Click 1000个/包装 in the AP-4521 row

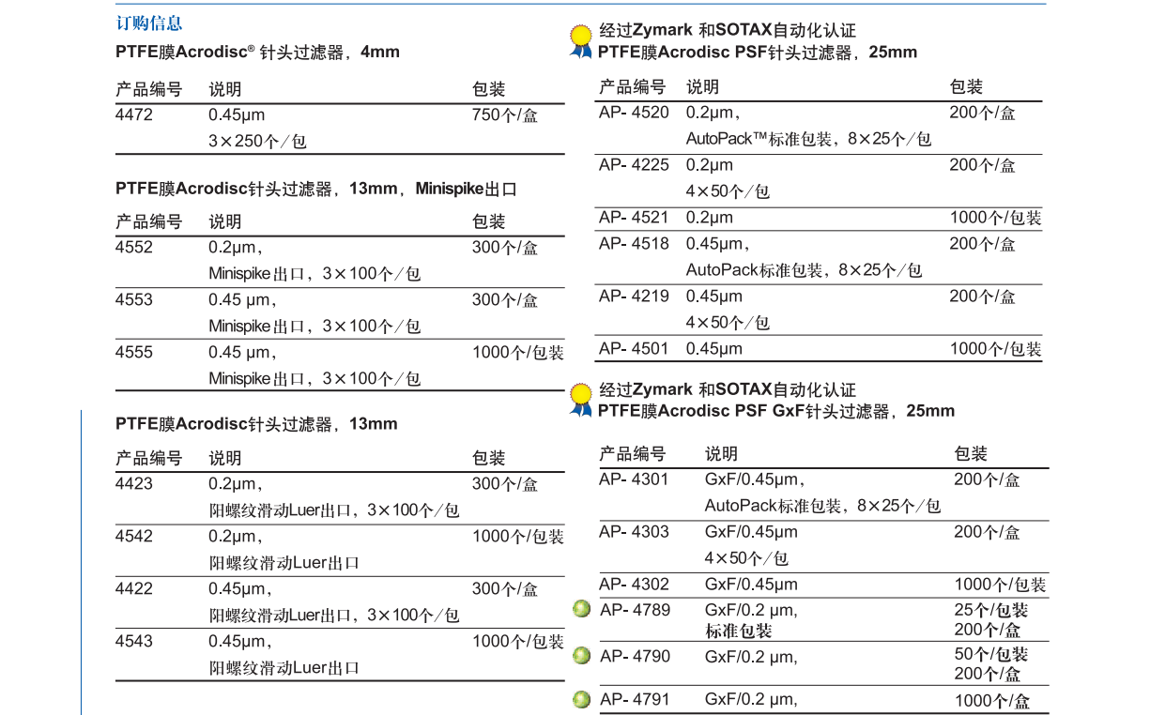pyautogui.click(x=995, y=218)
